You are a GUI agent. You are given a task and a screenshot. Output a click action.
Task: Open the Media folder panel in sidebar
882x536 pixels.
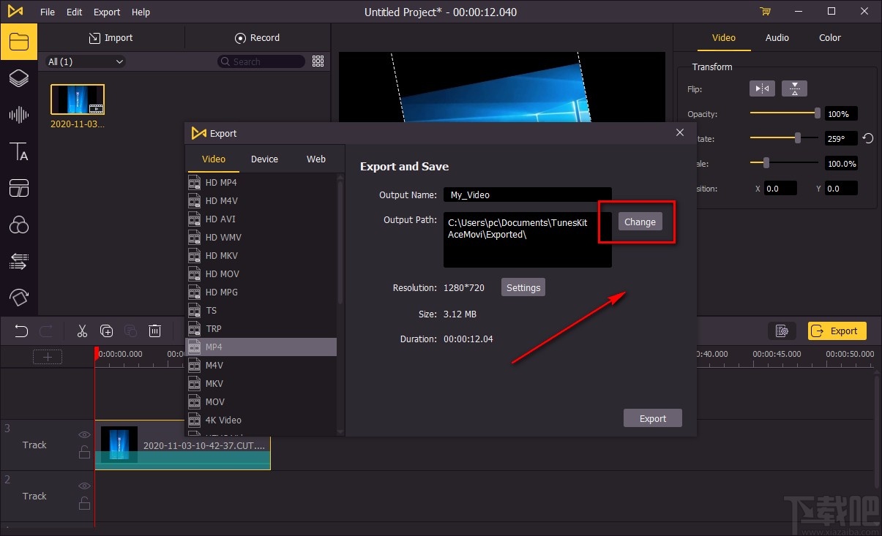point(18,41)
